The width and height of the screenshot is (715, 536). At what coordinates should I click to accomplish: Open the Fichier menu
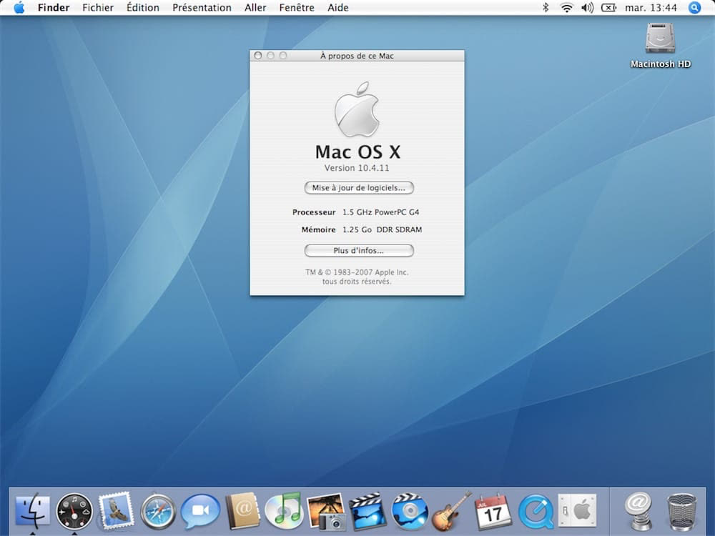click(x=98, y=8)
